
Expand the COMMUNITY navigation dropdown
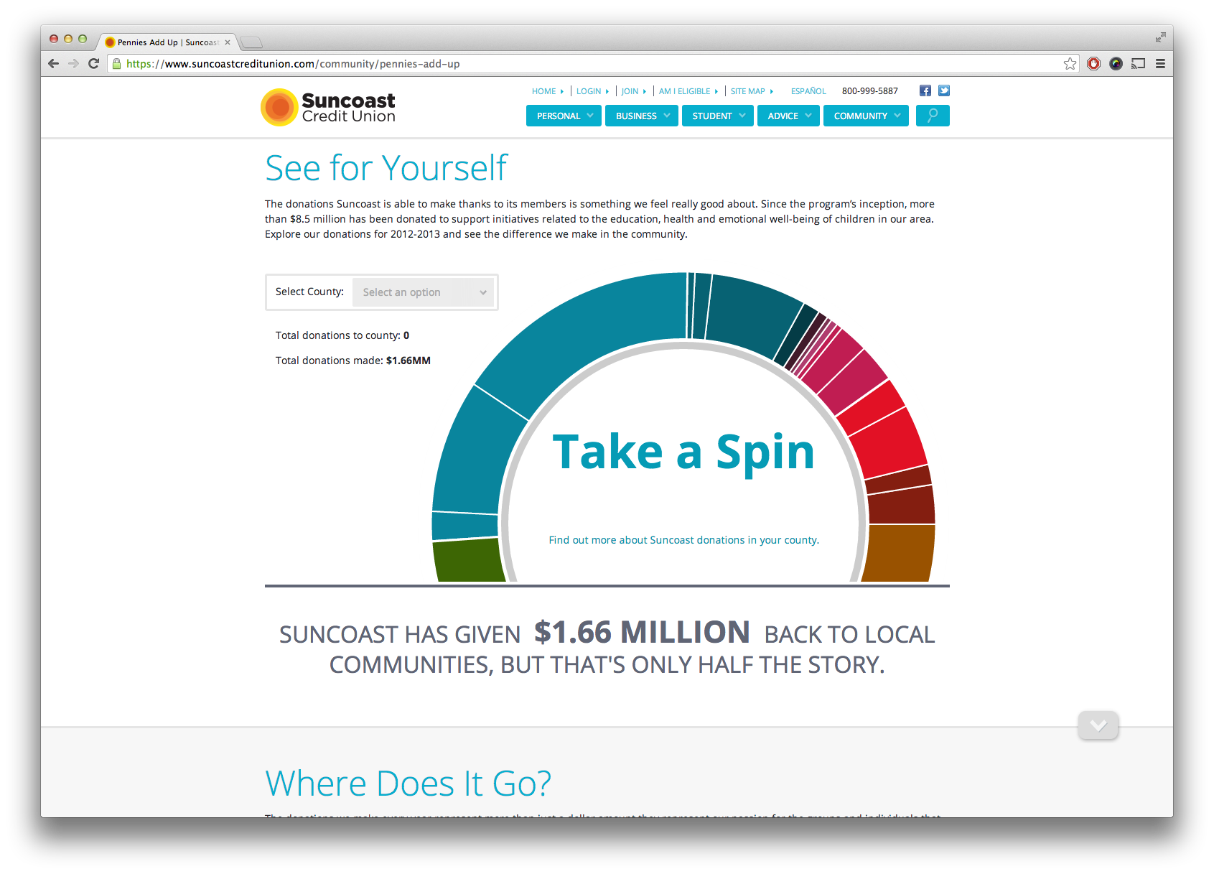point(866,116)
